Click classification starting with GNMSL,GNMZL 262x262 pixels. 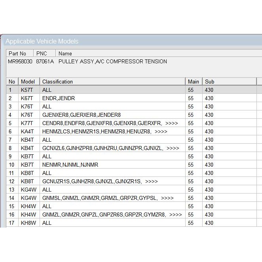click(100, 198)
